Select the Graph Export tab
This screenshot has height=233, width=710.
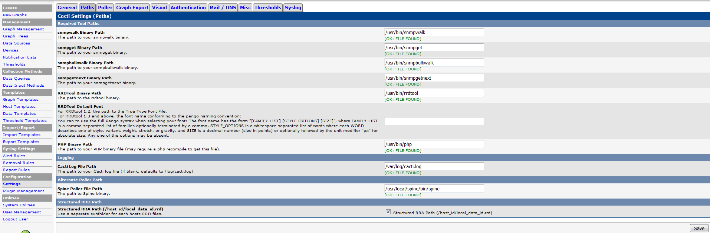(x=132, y=7)
